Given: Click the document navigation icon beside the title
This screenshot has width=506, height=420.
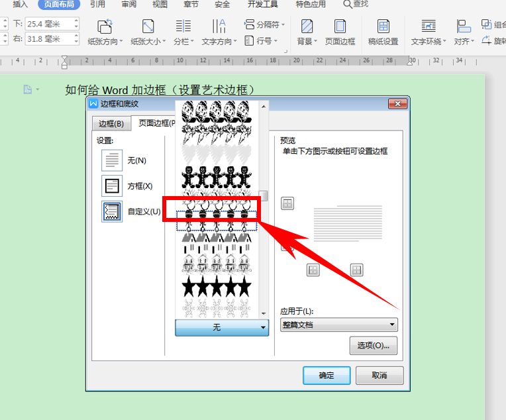Looking at the screenshot, I should [x=28, y=89].
